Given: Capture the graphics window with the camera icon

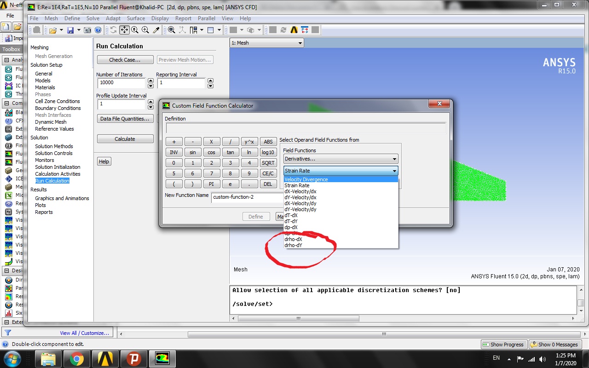Looking at the screenshot, I should point(87,29).
